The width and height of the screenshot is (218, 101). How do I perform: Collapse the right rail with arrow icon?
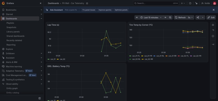[x=213, y=44]
